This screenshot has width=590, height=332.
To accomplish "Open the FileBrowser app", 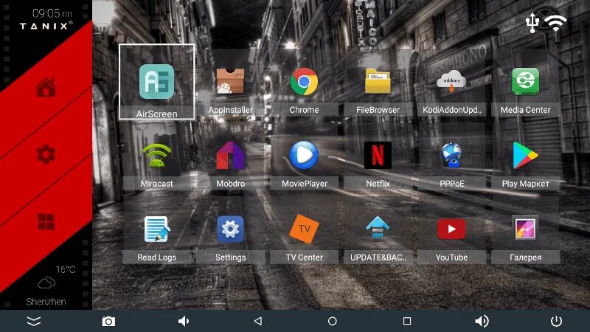I will [x=378, y=81].
